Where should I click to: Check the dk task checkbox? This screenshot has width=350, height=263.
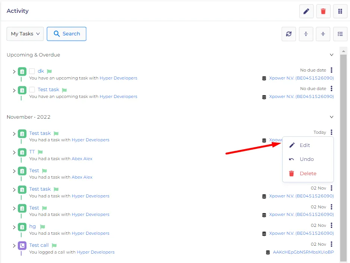click(x=32, y=71)
